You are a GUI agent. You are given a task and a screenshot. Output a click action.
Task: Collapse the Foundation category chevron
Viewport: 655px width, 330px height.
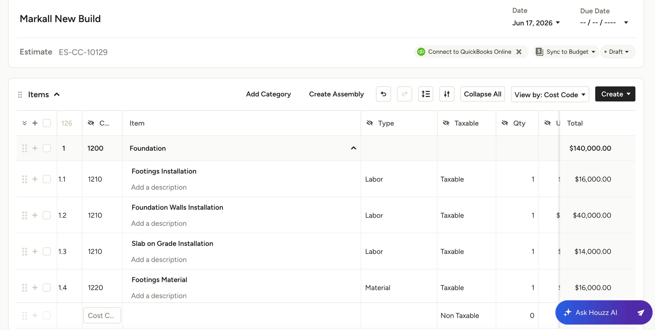coord(353,148)
